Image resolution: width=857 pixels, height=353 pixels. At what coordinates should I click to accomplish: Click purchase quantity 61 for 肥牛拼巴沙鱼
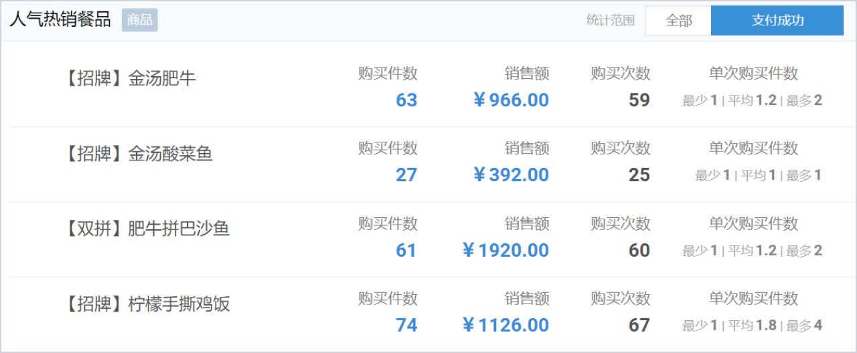(x=406, y=251)
